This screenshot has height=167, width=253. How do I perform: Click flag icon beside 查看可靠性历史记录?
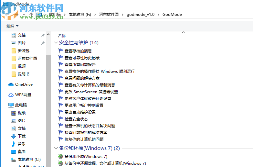pyautogui.click(x=61, y=58)
